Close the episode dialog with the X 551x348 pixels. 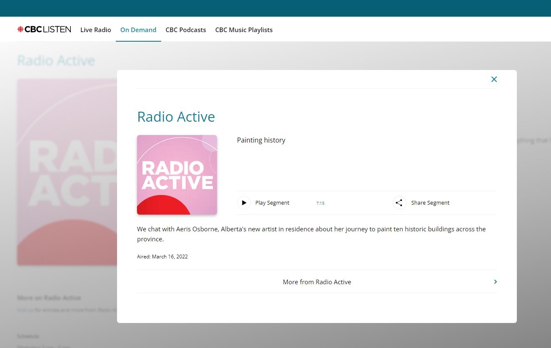point(494,79)
